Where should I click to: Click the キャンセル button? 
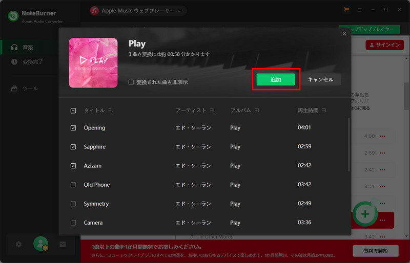pyautogui.click(x=321, y=79)
